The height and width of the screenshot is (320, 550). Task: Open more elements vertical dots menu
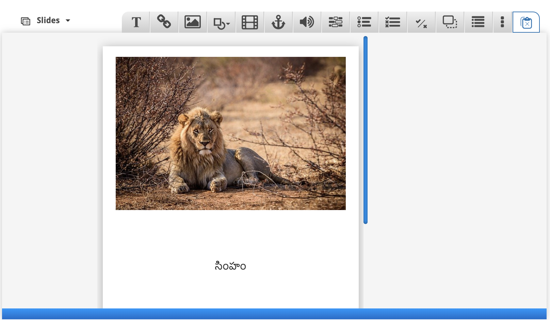502,22
